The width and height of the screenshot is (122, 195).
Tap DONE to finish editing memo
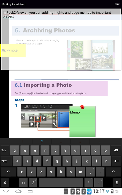pyautogui.click(x=117, y=4)
